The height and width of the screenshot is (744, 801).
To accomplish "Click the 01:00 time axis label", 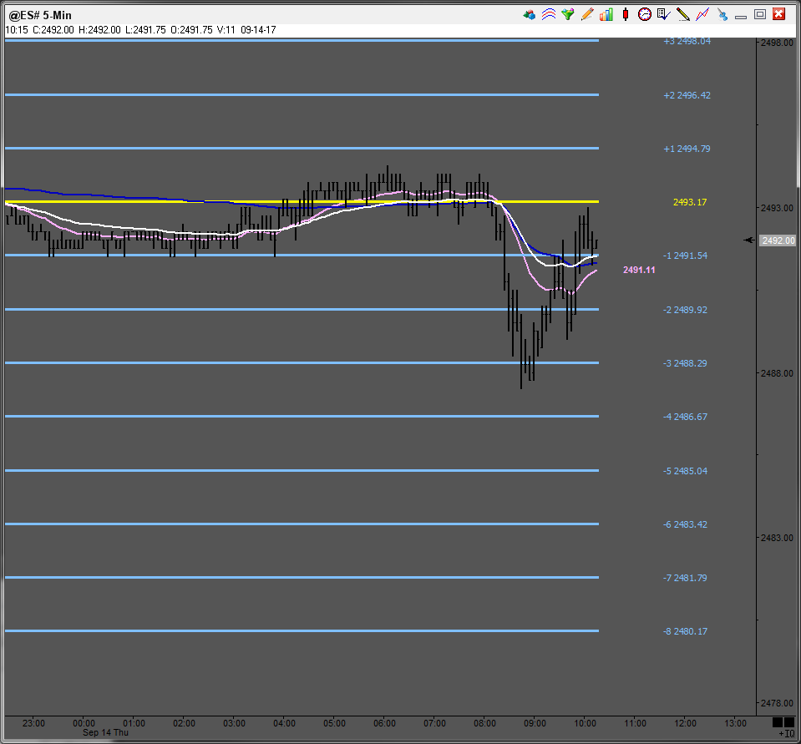I will pyautogui.click(x=134, y=724).
